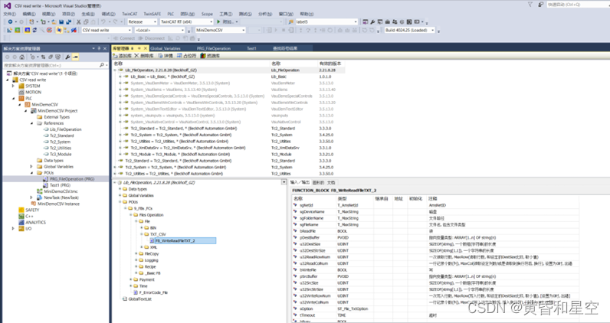Select Lib_Basic row in the library list
Image resolution: width=610 pixels, height=323 pixels.
coord(228,77)
